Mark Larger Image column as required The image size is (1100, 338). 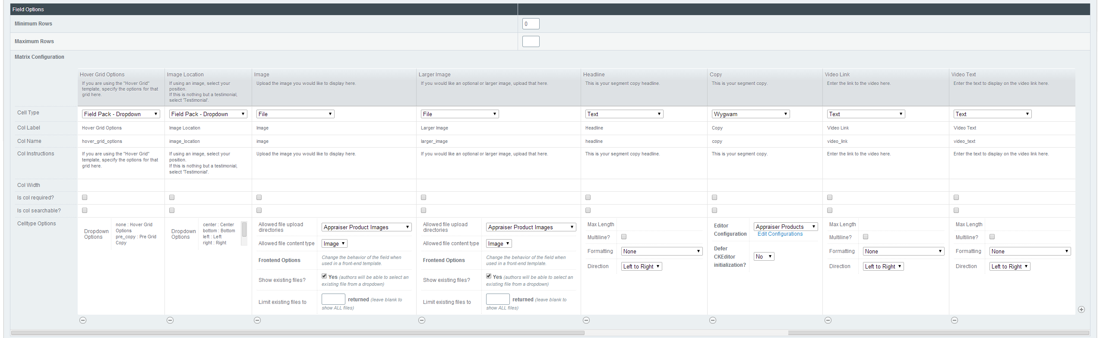[x=424, y=197]
